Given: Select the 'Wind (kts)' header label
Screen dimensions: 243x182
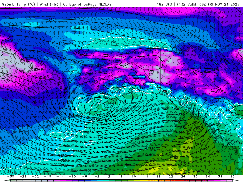Looking at the screenshot, I should (x=49, y=4).
